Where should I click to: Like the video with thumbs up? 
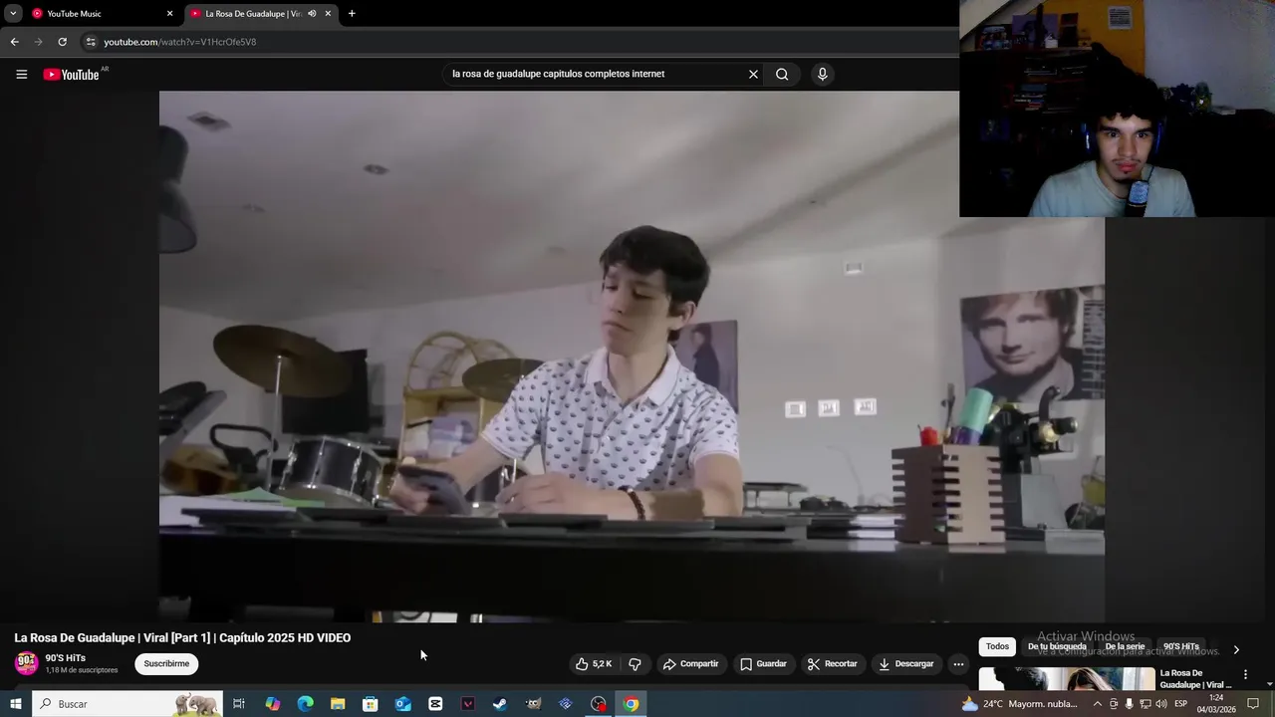[594, 664]
